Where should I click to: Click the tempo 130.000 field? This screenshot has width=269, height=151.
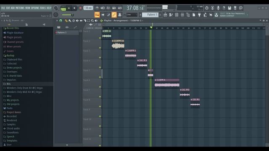(88, 8)
